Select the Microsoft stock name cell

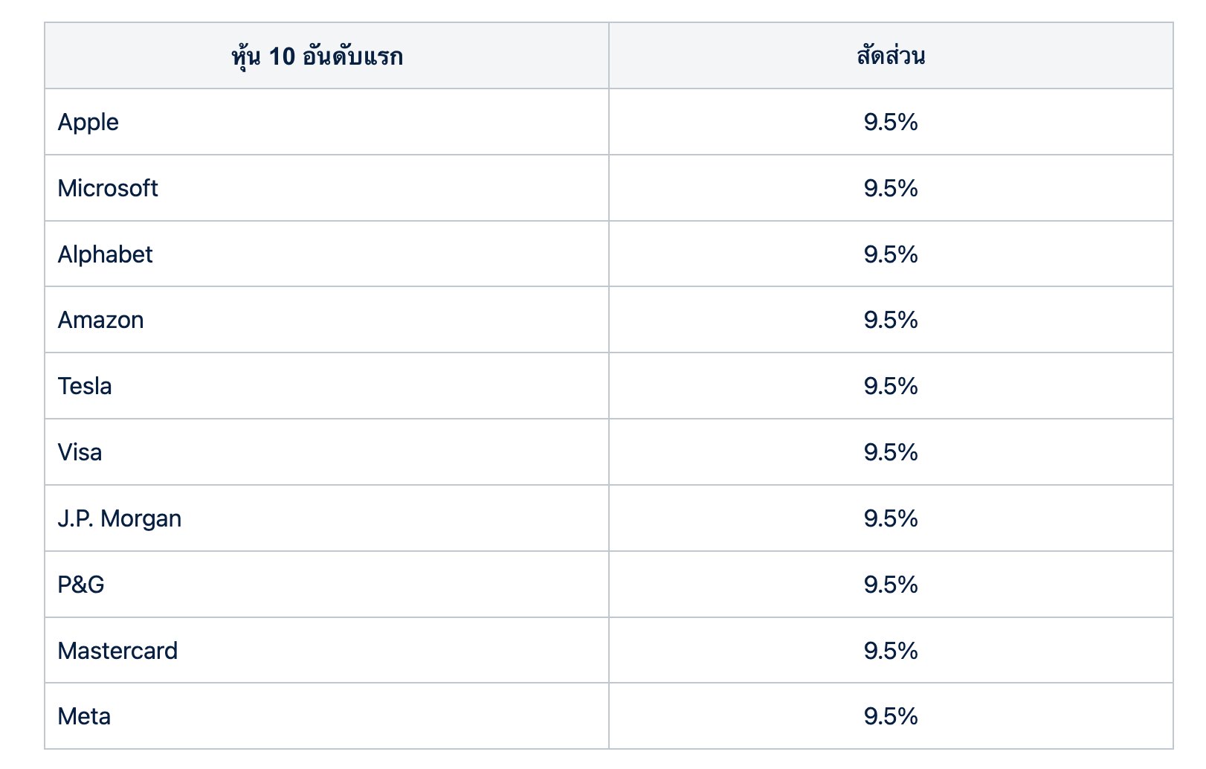(108, 188)
